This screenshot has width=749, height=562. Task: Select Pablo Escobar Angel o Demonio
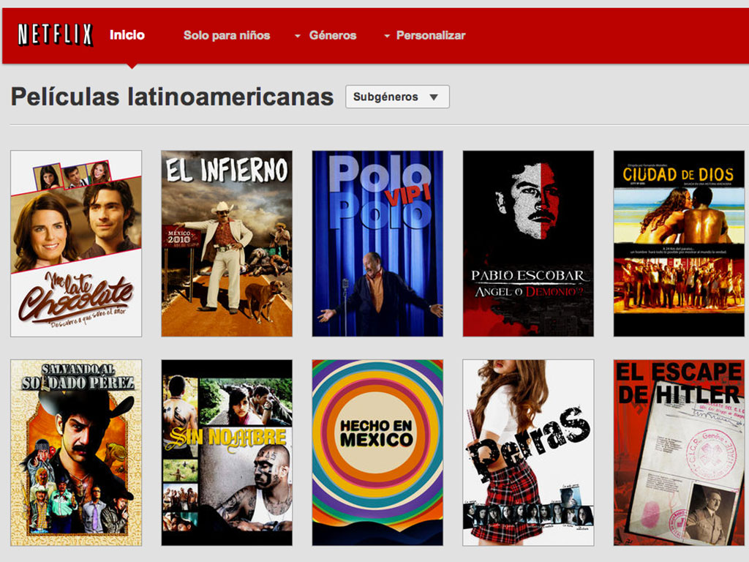pos(528,243)
